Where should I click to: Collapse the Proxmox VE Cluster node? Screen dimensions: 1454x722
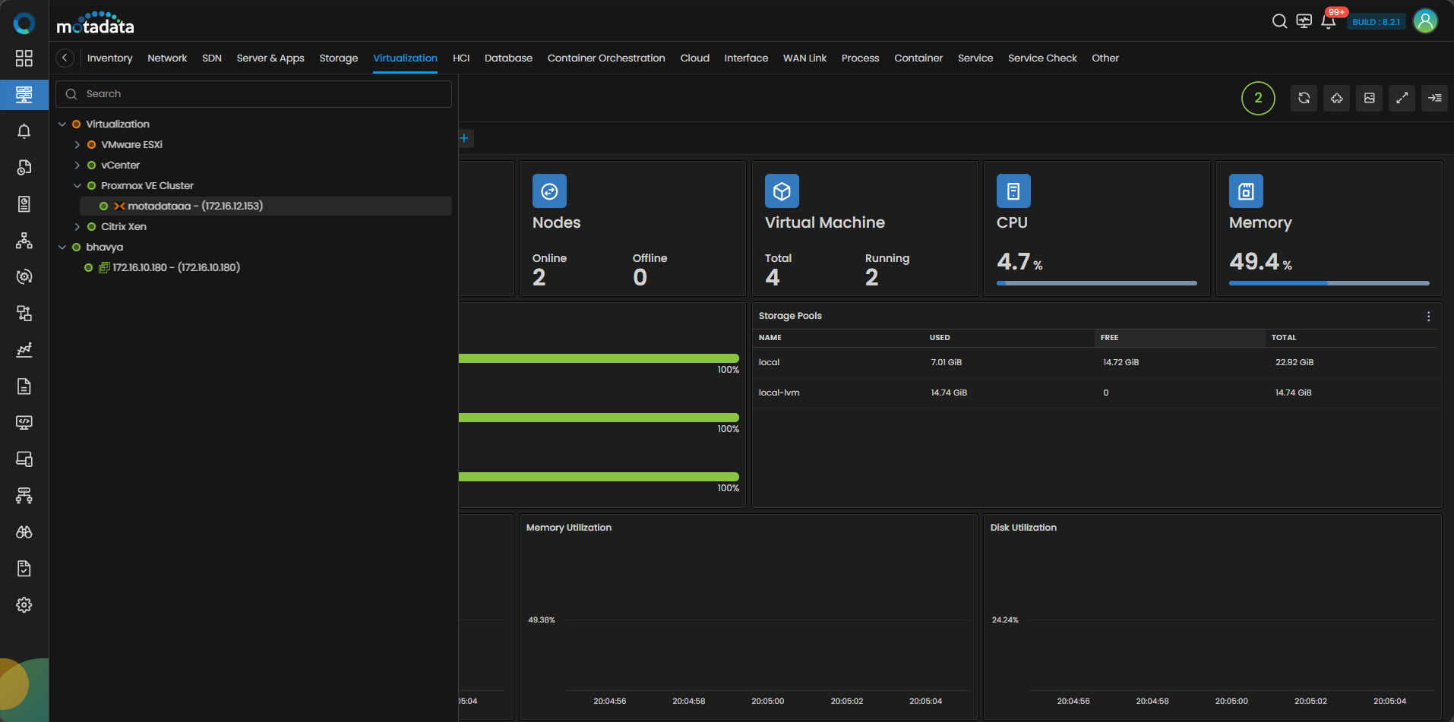coord(77,186)
